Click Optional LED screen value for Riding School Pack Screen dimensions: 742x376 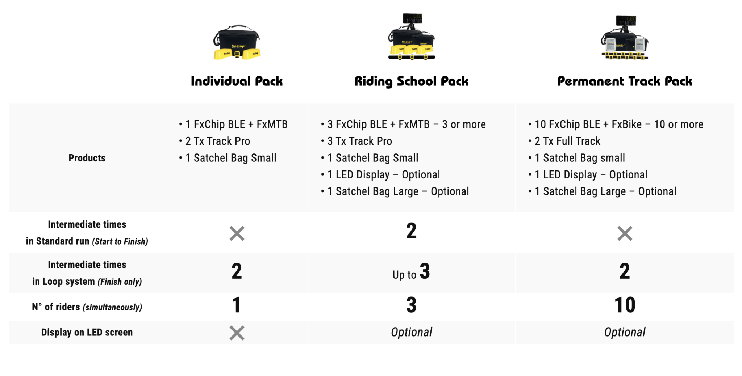[x=411, y=332]
